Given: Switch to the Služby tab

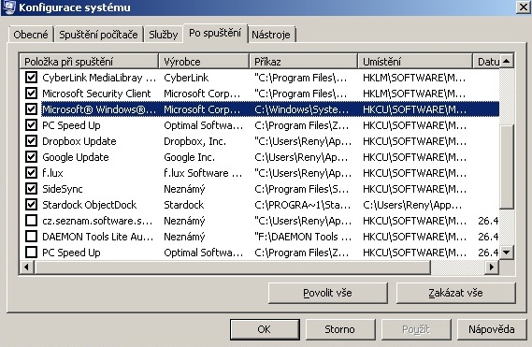Looking at the screenshot, I should coord(164,35).
